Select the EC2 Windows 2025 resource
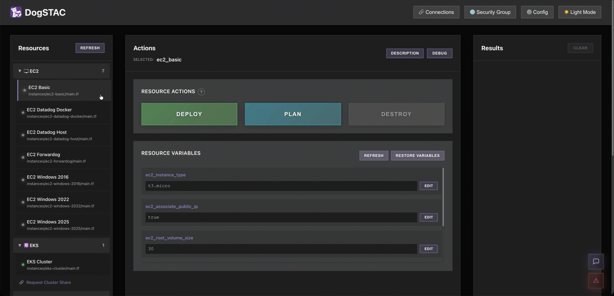Image resolution: width=614 pixels, height=296 pixels. click(63, 225)
